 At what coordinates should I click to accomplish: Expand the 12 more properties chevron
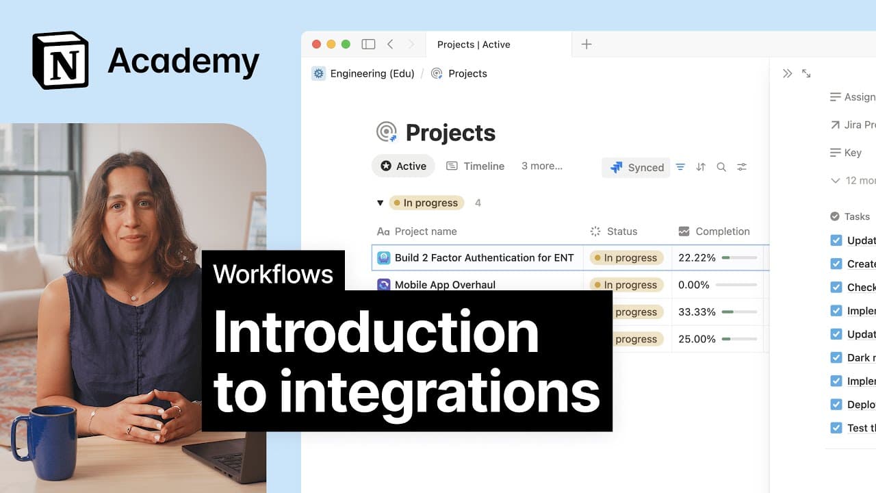point(835,181)
